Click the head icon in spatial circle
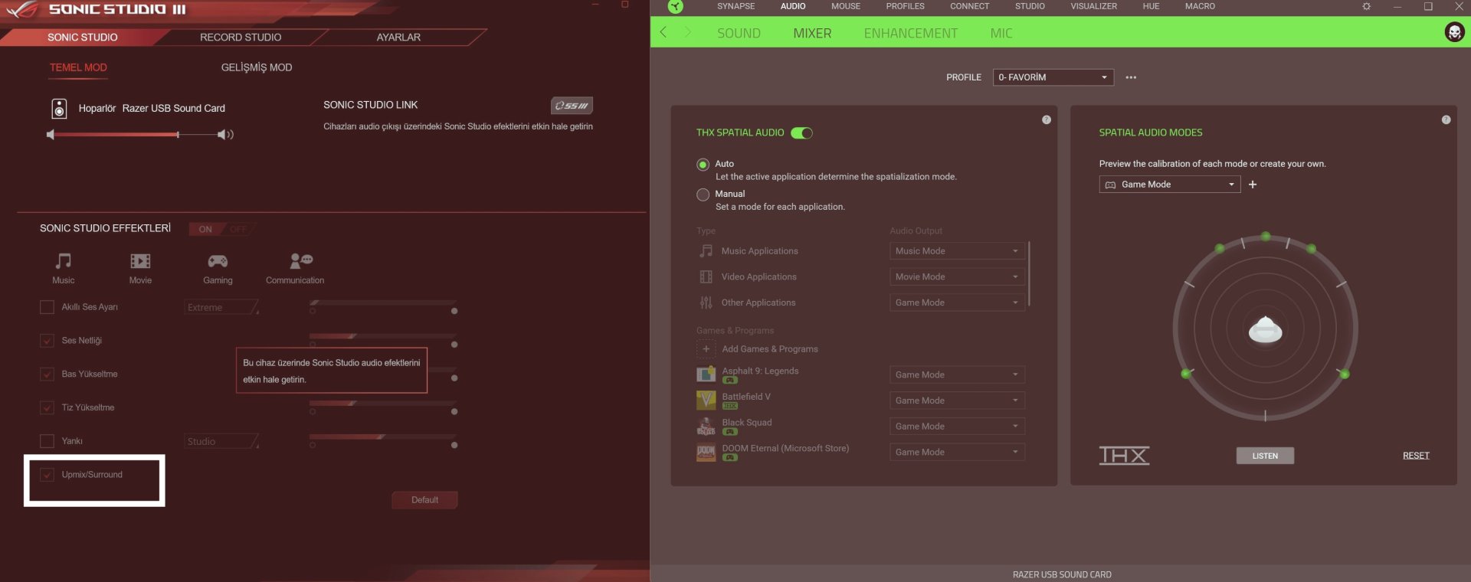1471x582 pixels. [x=1265, y=329]
